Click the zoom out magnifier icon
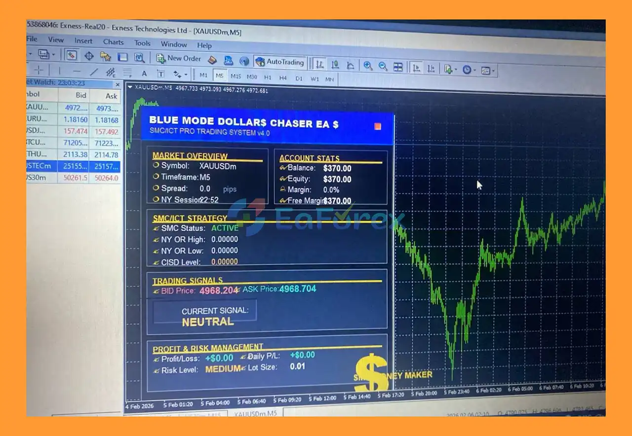 click(x=383, y=66)
